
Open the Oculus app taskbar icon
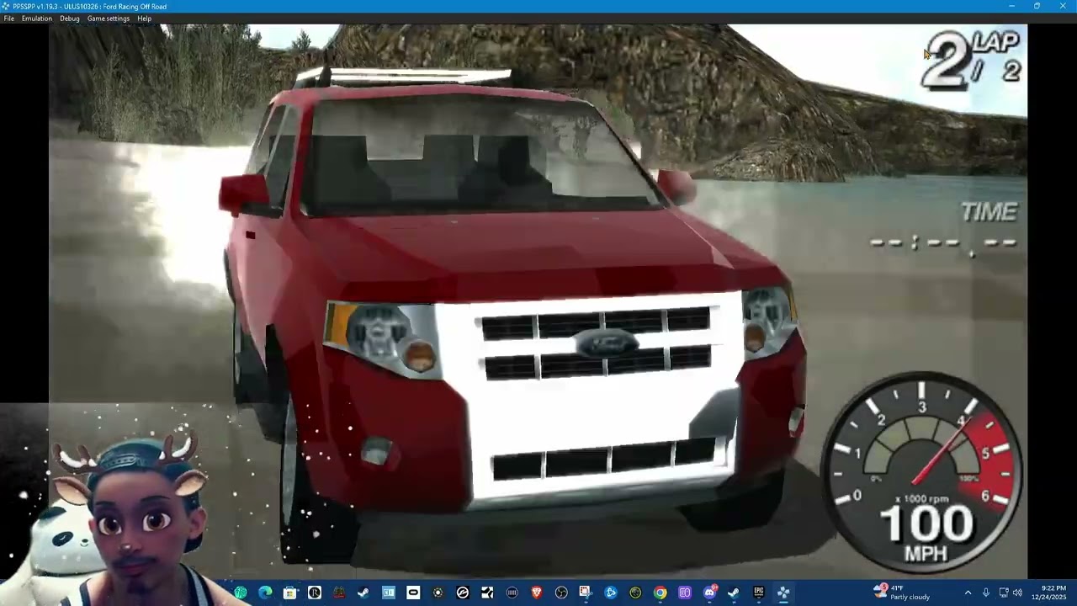[x=412, y=593]
